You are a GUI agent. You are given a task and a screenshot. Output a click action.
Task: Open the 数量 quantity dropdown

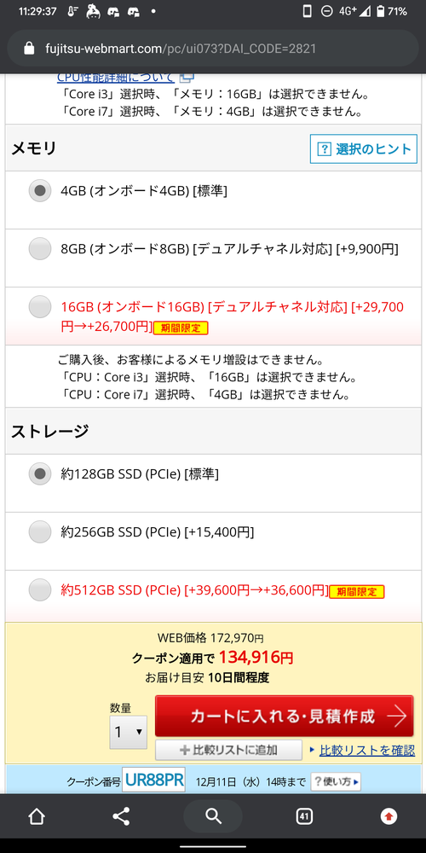(129, 732)
